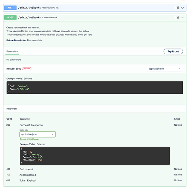Image resolution: width=188 pixels, height=187 pixels.
Task: Click the /admin/webhooks path of GET row
Action: (x=30, y=7)
